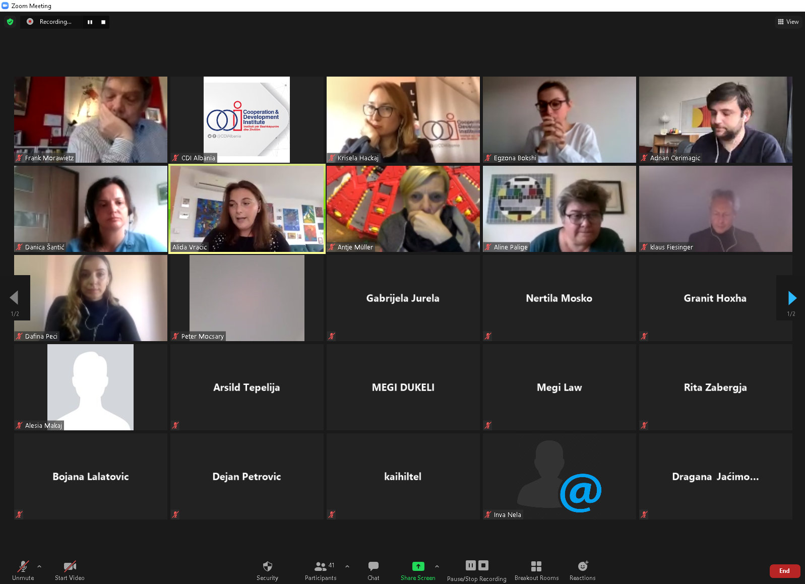Viewport: 805px width, 584px height.
Task: Click muted mic icon beside Frank Morawietz
Action: coord(19,158)
